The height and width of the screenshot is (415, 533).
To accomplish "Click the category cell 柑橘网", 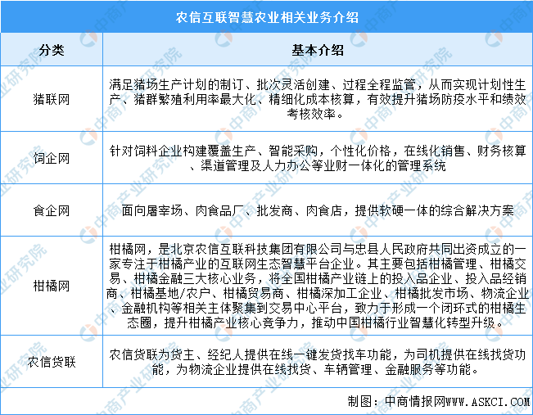I will coord(52,286).
